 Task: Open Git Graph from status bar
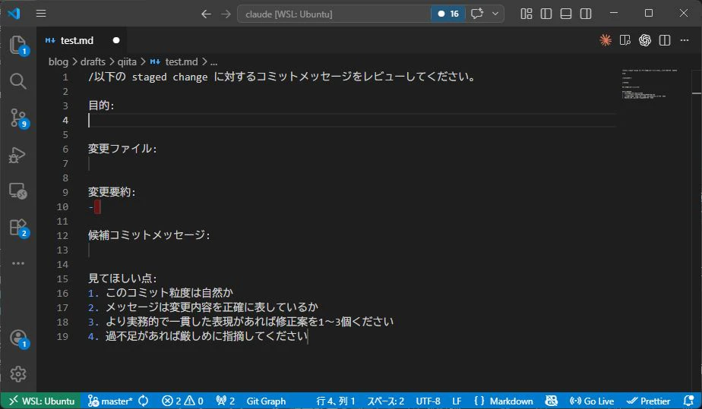coord(266,401)
